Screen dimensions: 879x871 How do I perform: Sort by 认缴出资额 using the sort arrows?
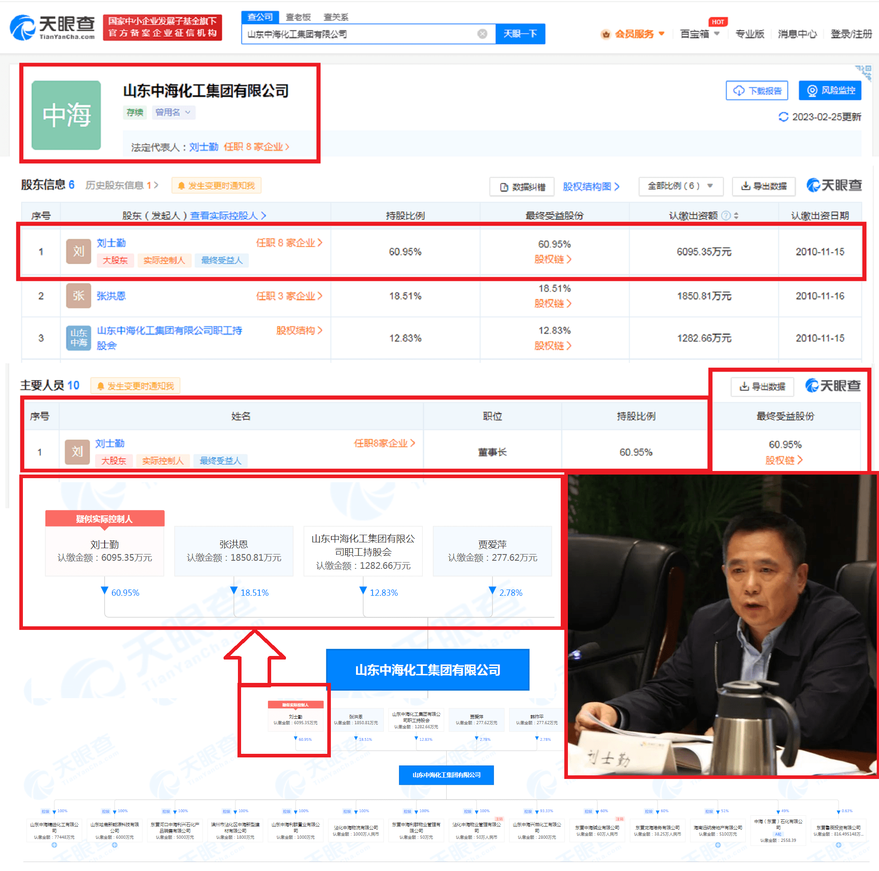(736, 216)
